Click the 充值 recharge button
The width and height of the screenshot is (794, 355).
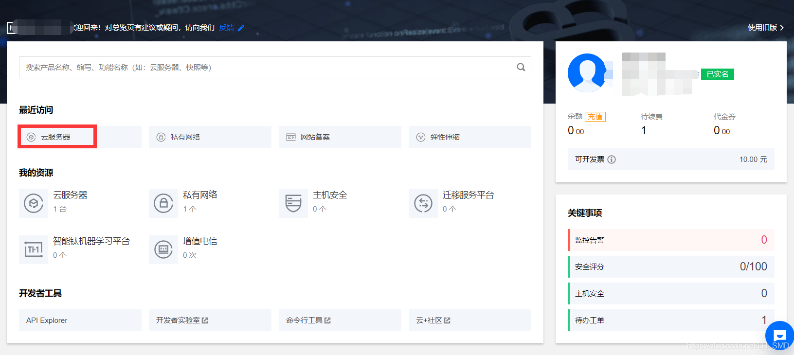coord(595,117)
